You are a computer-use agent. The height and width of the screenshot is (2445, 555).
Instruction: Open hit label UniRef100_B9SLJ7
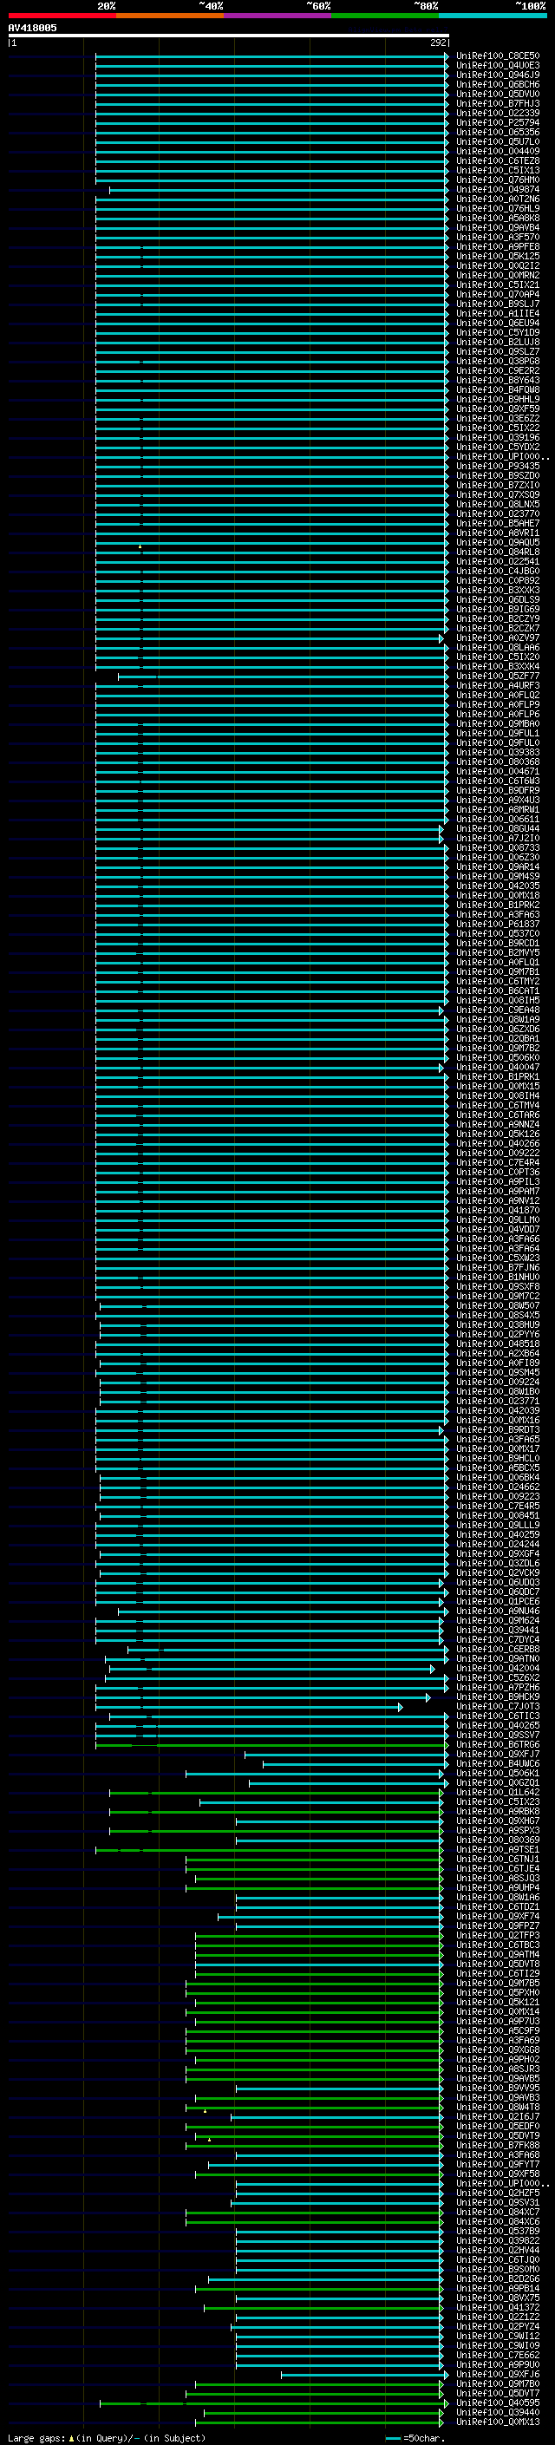(x=498, y=304)
